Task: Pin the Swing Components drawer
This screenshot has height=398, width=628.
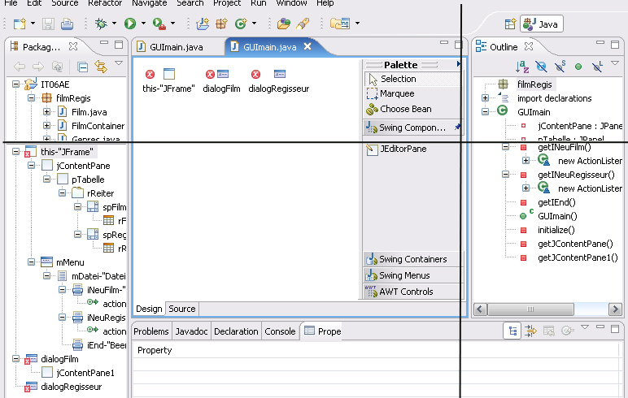Action: point(457,128)
